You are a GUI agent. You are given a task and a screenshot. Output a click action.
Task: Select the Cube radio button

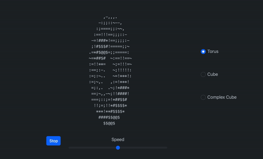click(203, 74)
